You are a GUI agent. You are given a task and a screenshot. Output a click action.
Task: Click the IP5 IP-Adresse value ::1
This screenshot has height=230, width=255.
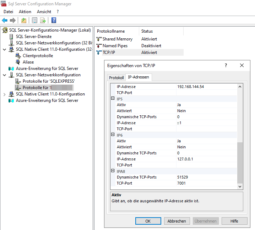[179, 123]
